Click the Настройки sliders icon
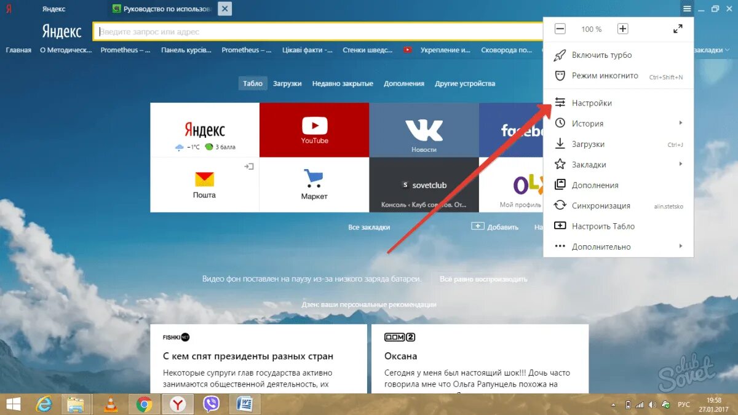 click(x=560, y=103)
